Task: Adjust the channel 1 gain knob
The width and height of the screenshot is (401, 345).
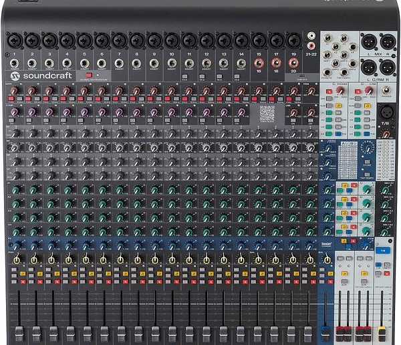Action: (x=14, y=90)
